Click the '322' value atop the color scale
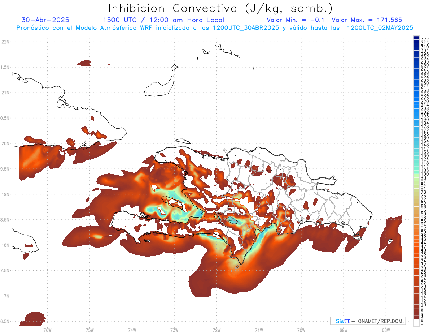 [x=425, y=39]
